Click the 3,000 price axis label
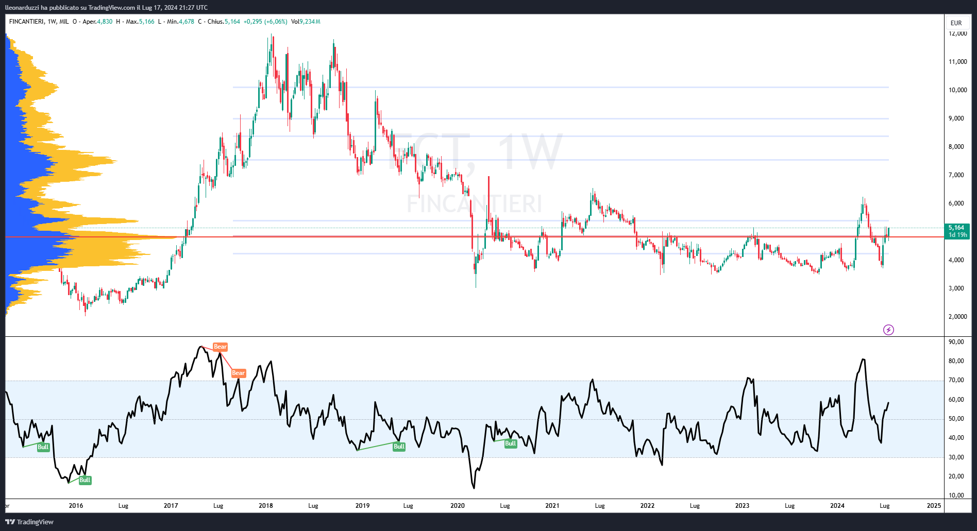 (956, 288)
